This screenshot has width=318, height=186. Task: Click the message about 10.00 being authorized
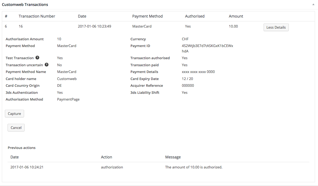tap(194, 167)
